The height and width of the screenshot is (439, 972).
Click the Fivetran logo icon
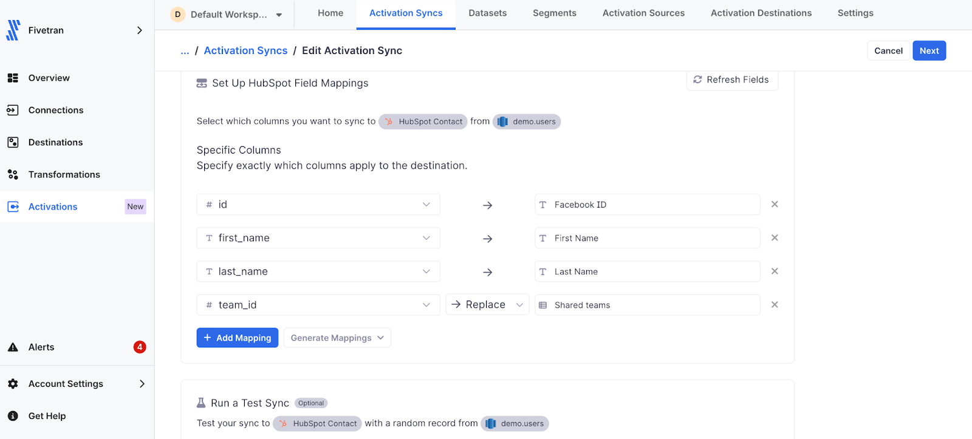click(x=13, y=30)
